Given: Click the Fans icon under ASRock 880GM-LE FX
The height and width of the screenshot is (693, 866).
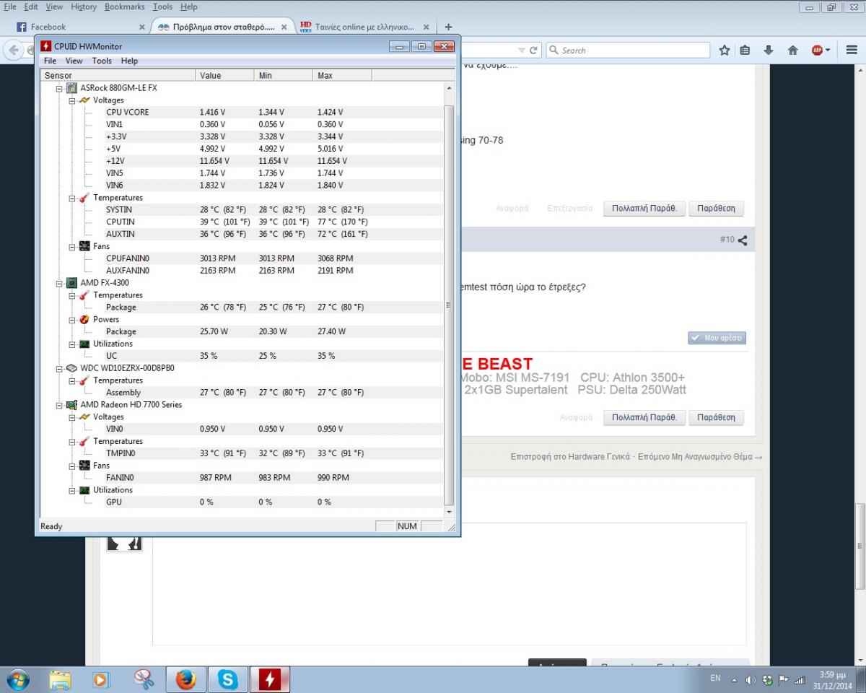Looking at the screenshot, I should click(x=84, y=246).
